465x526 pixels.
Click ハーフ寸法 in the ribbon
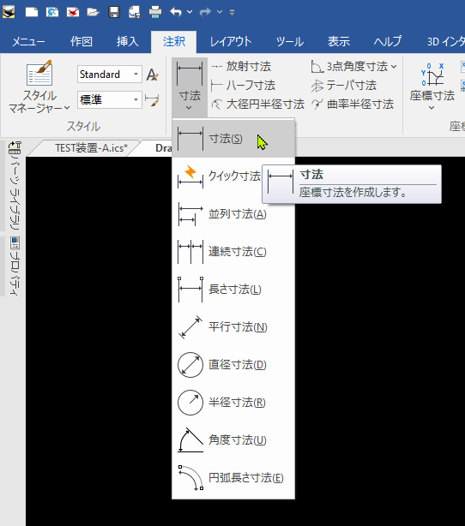[x=243, y=85]
